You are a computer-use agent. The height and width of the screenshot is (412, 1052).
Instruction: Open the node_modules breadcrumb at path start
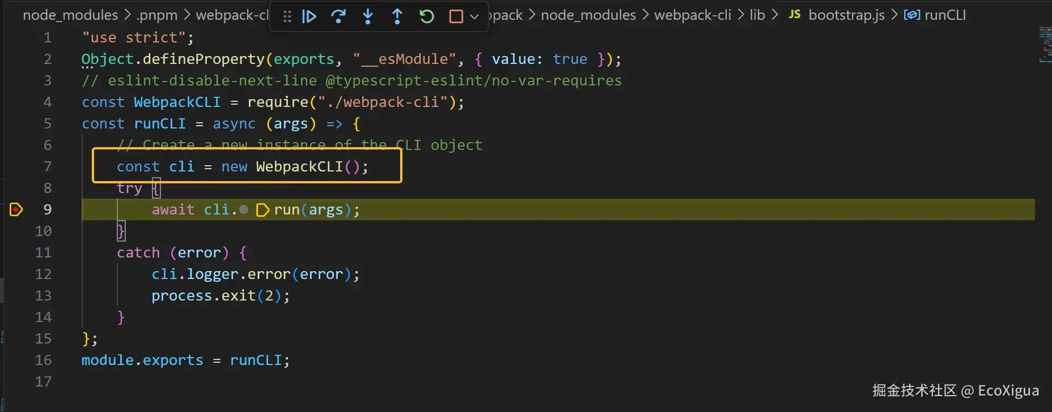tap(70, 15)
